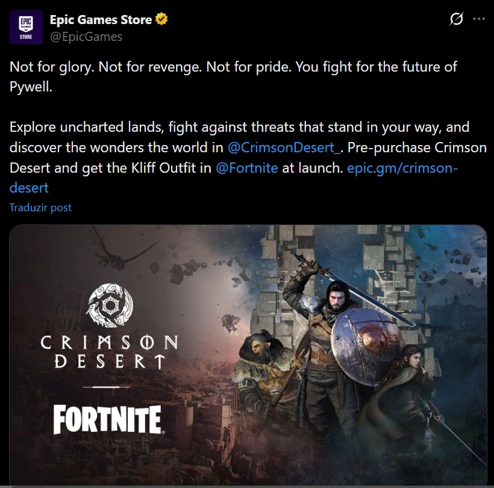The width and height of the screenshot is (494, 488).
Task: Click the "Explore uncharted lands" paragraph
Action: point(248,157)
